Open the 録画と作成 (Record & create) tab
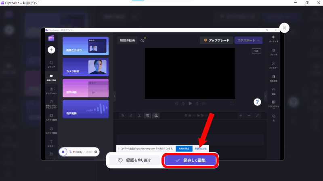 (x=51, y=78)
